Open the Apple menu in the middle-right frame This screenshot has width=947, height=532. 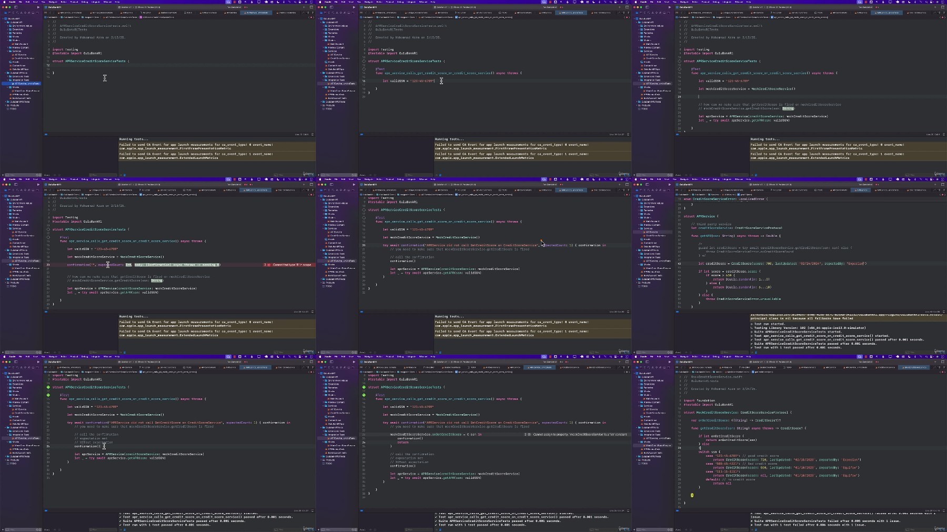pyautogui.click(x=636, y=179)
